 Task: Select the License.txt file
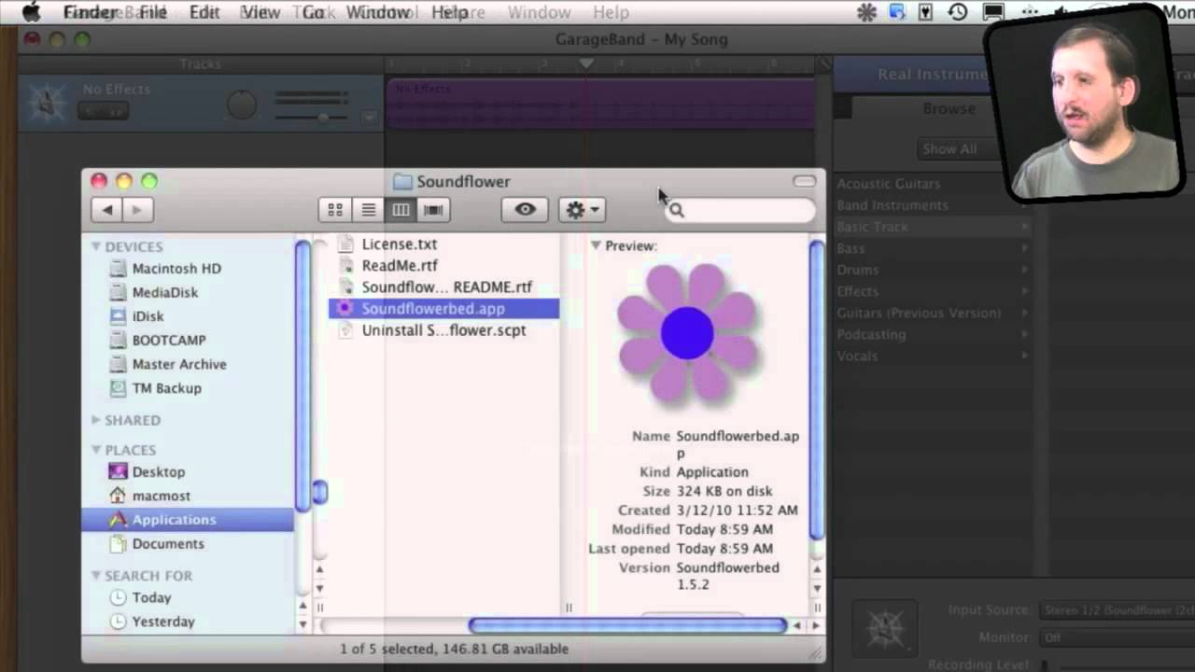pyautogui.click(x=399, y=244)
